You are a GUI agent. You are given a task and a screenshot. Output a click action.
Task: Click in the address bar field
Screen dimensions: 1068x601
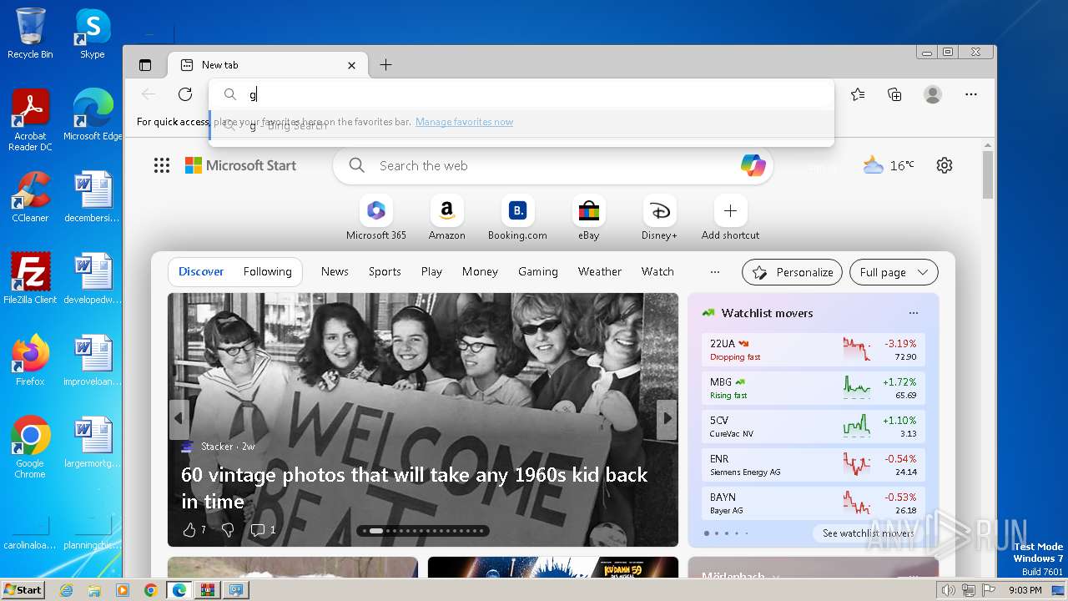521,94
